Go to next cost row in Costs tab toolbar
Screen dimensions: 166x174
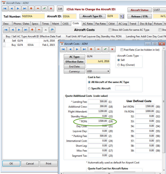pyautogui.click(x=19, y=30)
